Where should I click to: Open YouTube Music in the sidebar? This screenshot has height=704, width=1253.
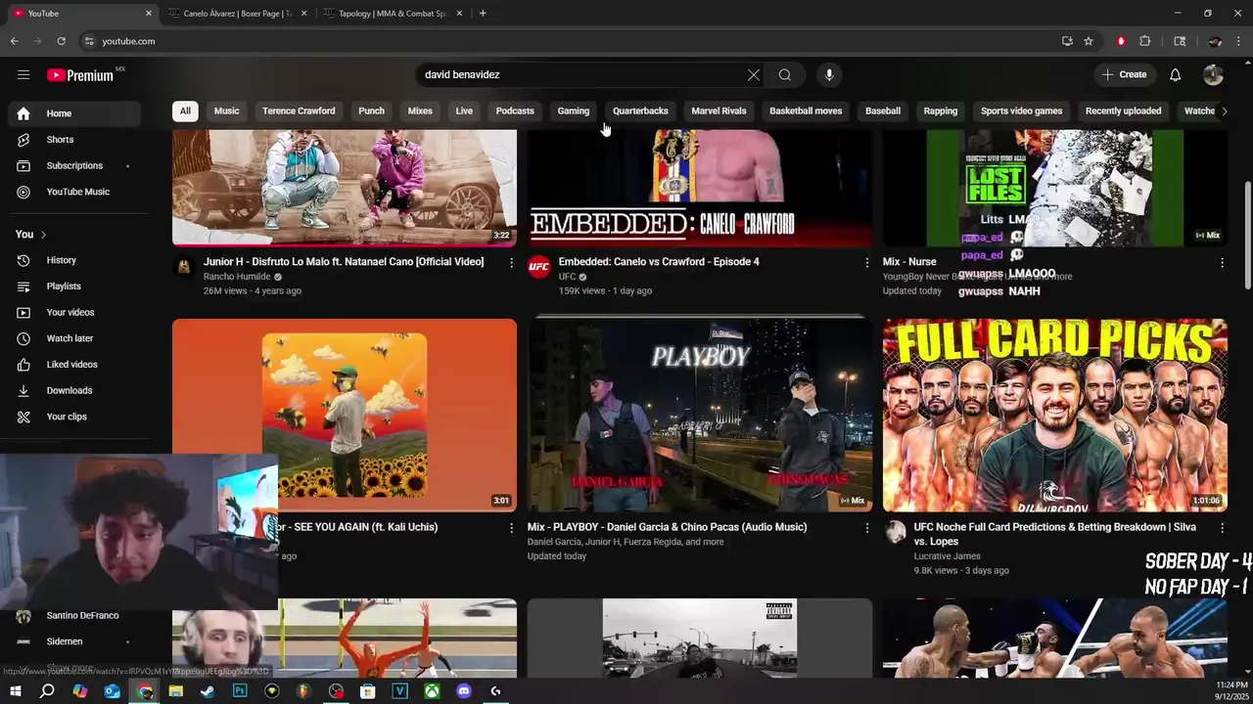pyautogui.click(x=74, y=193)
